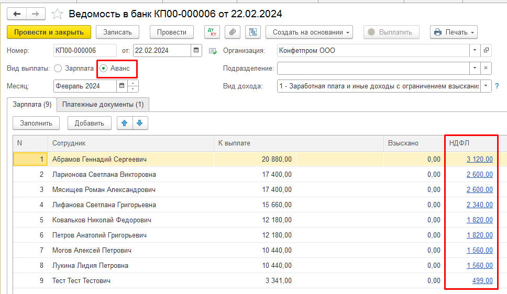Viewport: 507px width, 294px height.
Task: Add document to favorites with the star icon
Action: coord(57,14)
